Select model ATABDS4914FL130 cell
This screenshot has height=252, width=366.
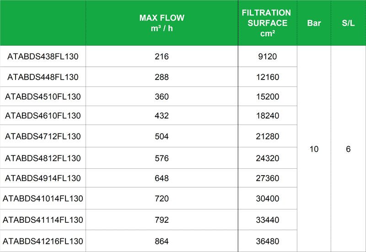point(43,178)
